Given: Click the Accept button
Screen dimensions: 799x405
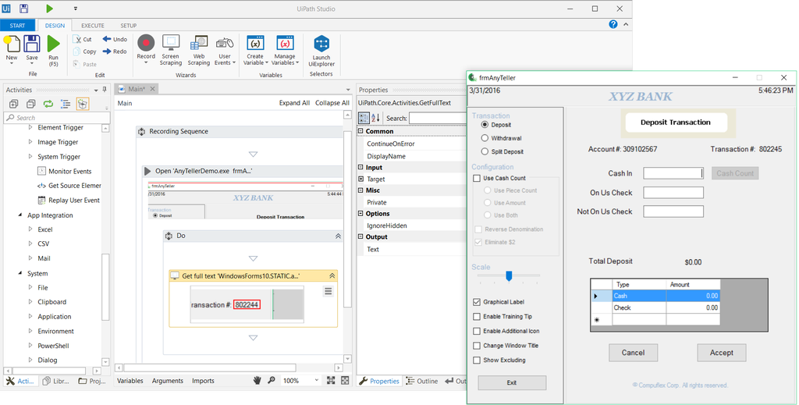Looking at the screenshot, I should tap(721, 353).
